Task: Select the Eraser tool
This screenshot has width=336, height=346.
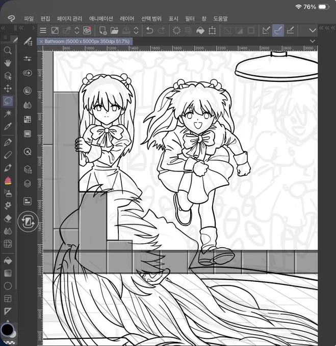Action: pyautogui.click(x=8, y=218)
